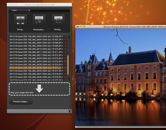Select file IMG_6628 2004-JUL-19 013

[35, 58]
